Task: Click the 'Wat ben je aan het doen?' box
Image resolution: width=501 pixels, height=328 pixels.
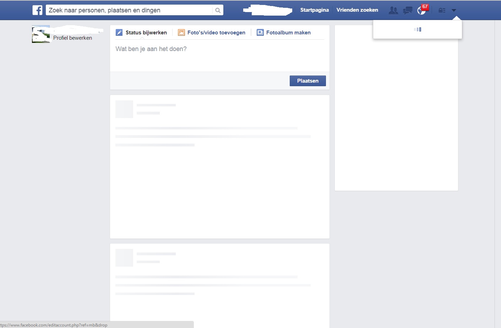Action: tap(219, 56)
